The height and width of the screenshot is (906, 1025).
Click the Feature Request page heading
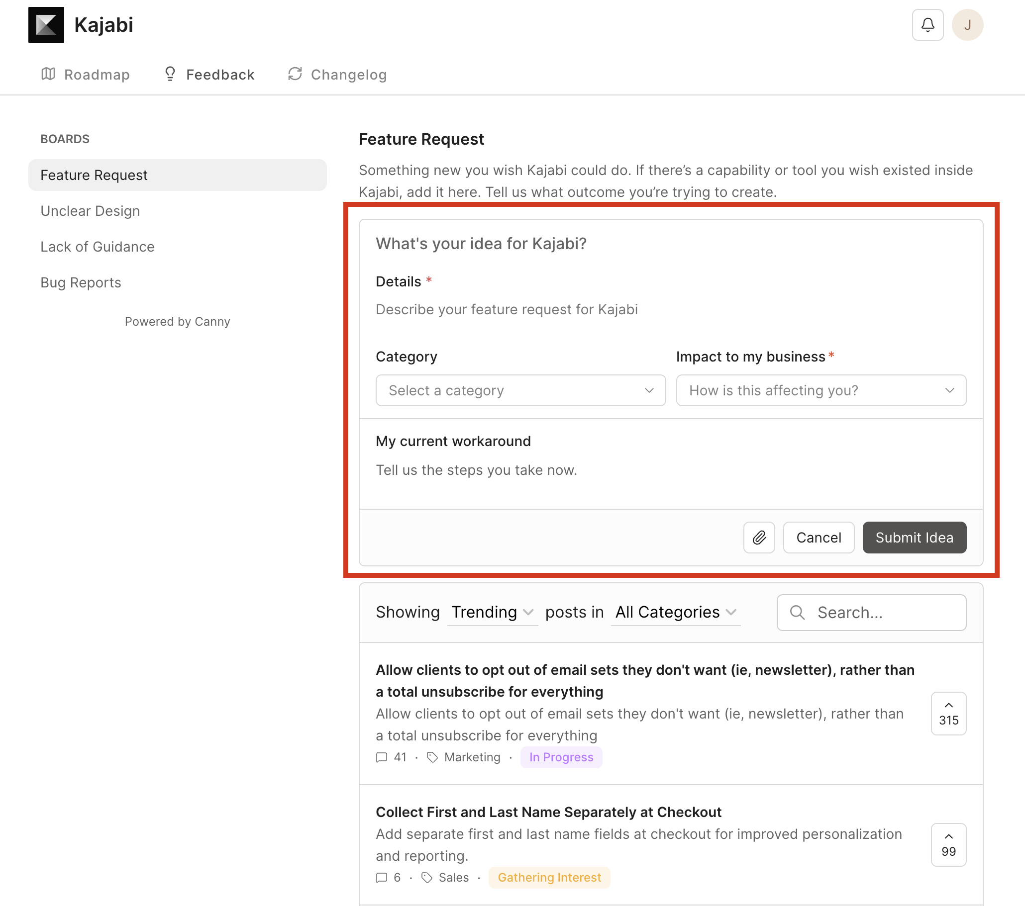point(421,139)
